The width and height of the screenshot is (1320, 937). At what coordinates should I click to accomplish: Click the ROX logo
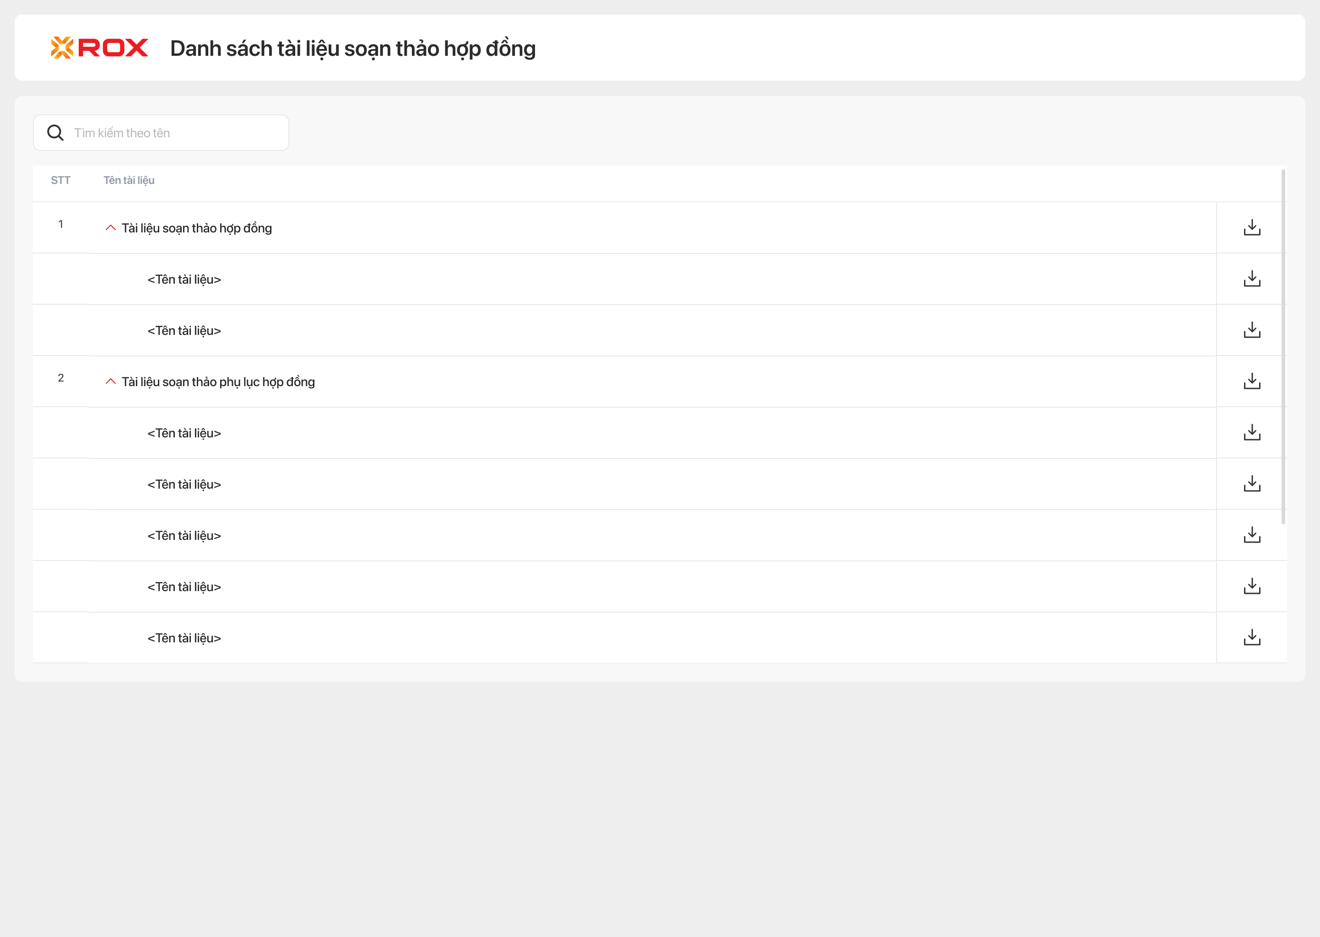(99, 48)
